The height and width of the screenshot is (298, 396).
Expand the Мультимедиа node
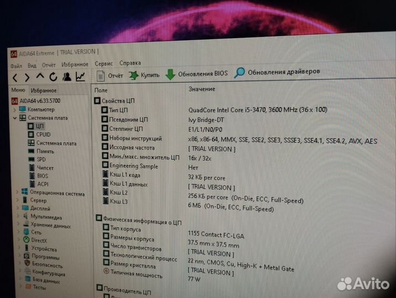tap(18, 216)
